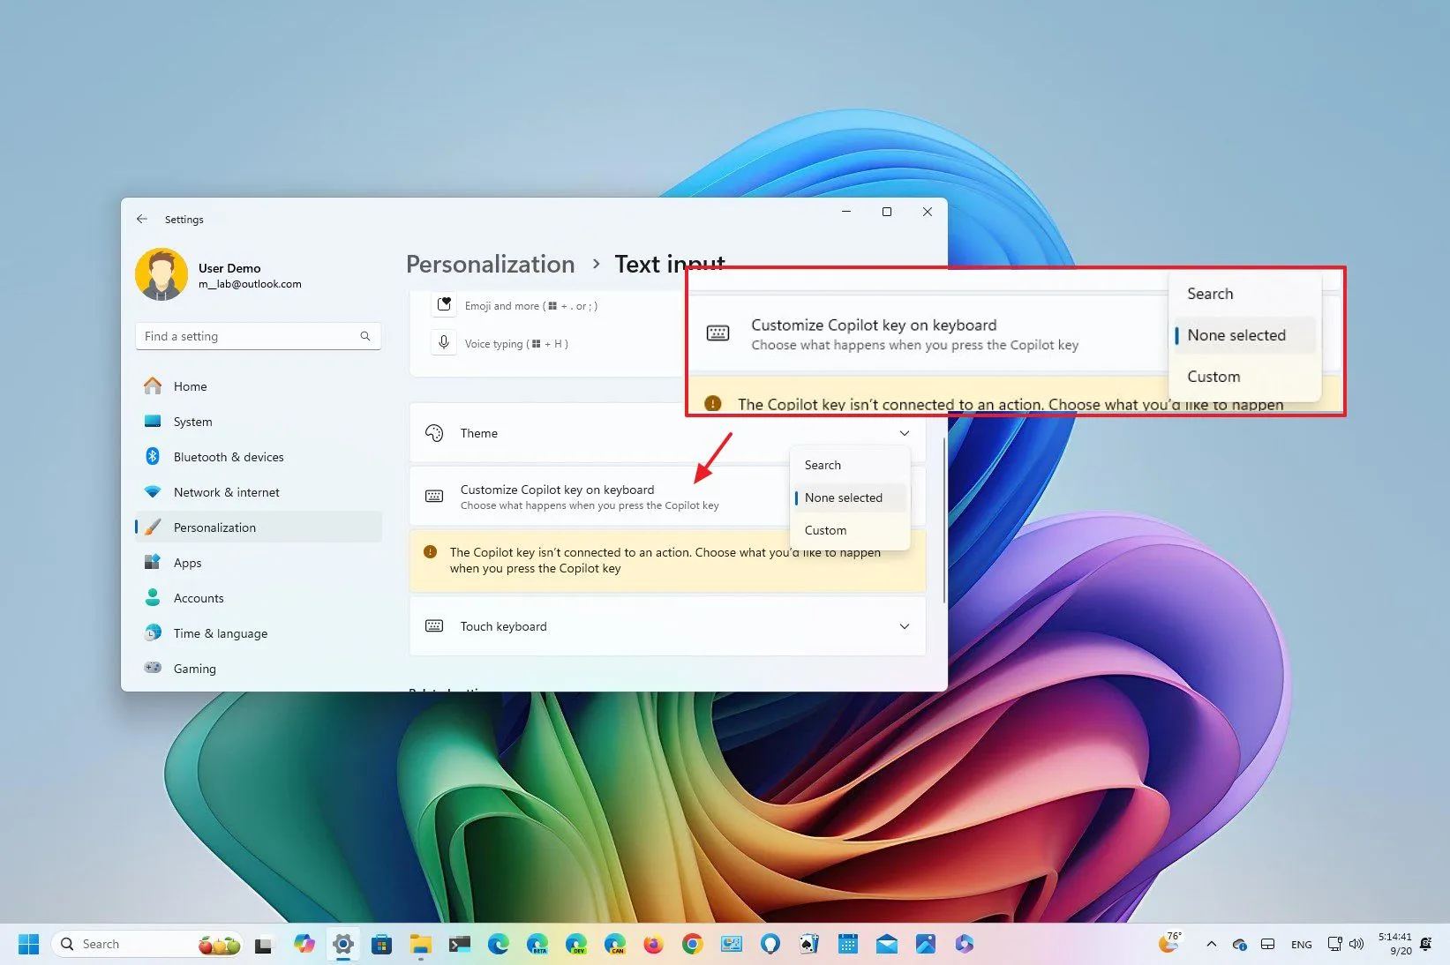Open File Explorer from the taskbar
Viewport: 1450px width, 965px height.
tap(420, 944)
